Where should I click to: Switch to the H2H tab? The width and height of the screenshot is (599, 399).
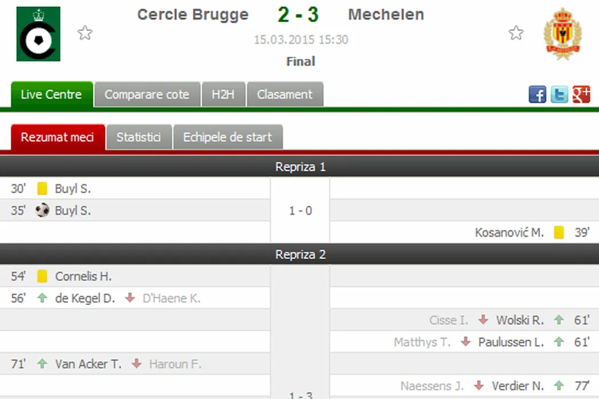[223, 95]
